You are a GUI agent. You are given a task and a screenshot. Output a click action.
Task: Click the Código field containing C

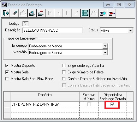point(26,24)
